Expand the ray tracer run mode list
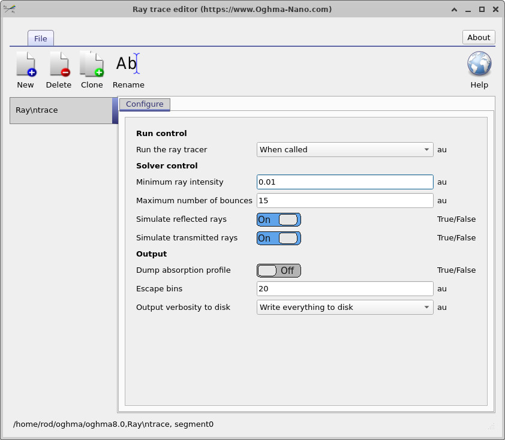The width and height of the screenshot is (505, 440). pyautogui.click(x=427, y=149)
